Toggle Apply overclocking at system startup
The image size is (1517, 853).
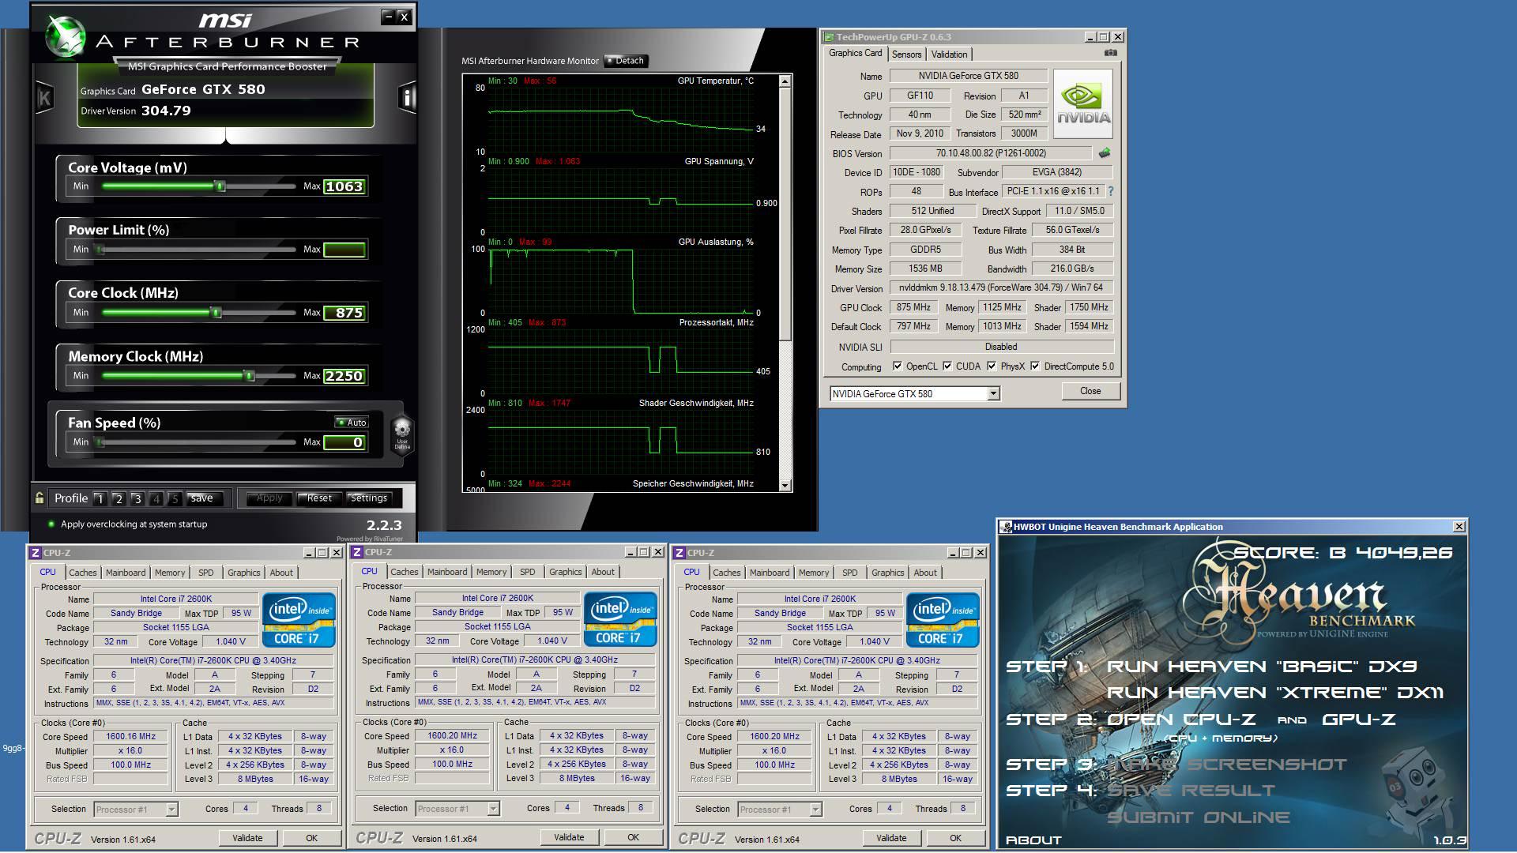[52, 524]
